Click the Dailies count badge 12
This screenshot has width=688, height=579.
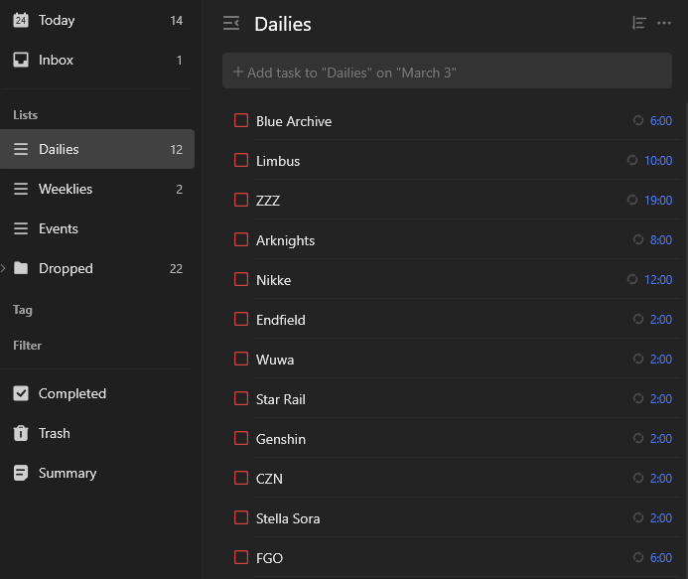tap(177, 150)
